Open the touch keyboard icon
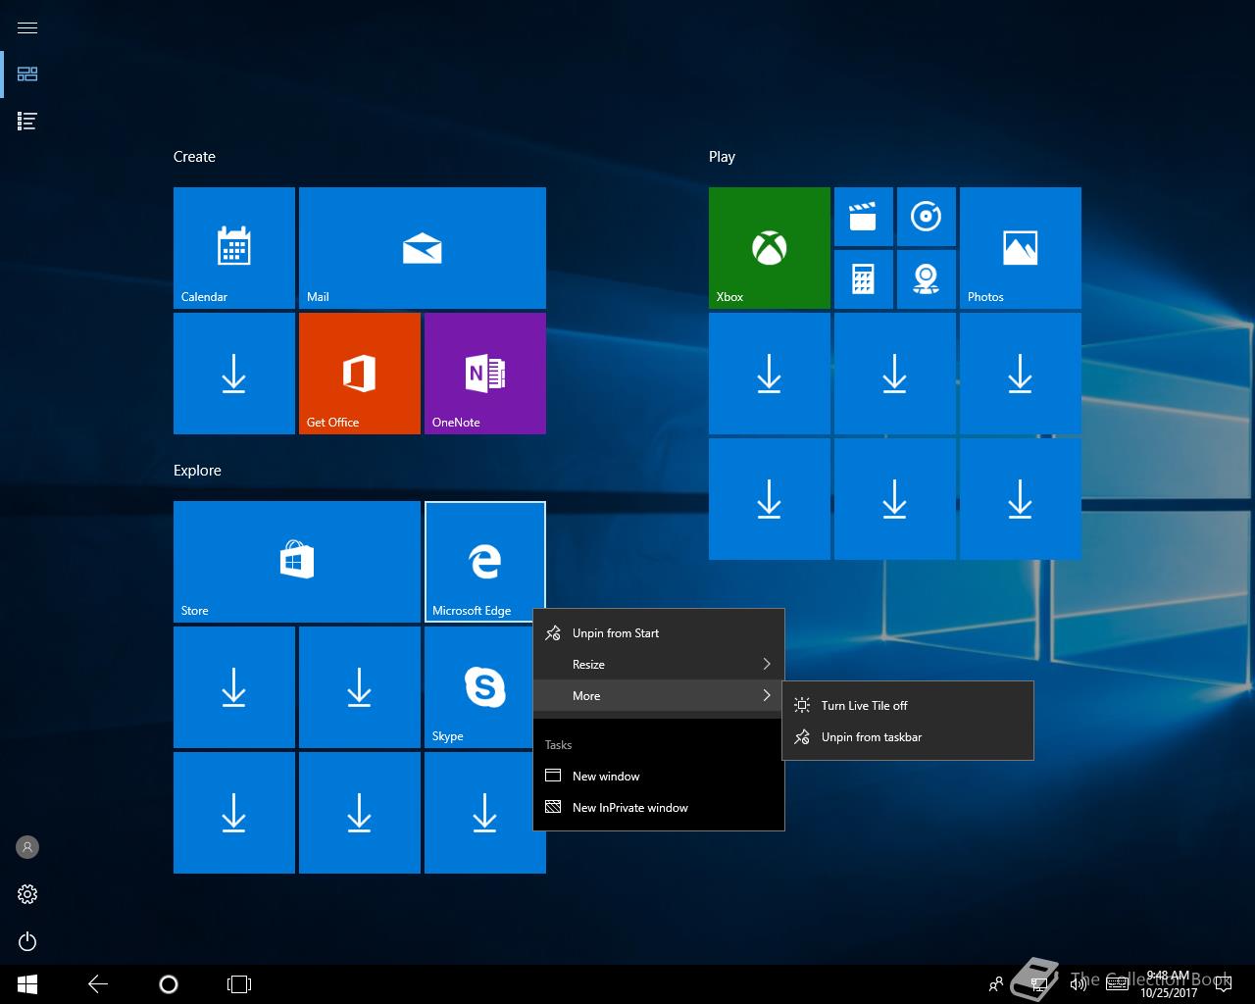 (1117, 984)
